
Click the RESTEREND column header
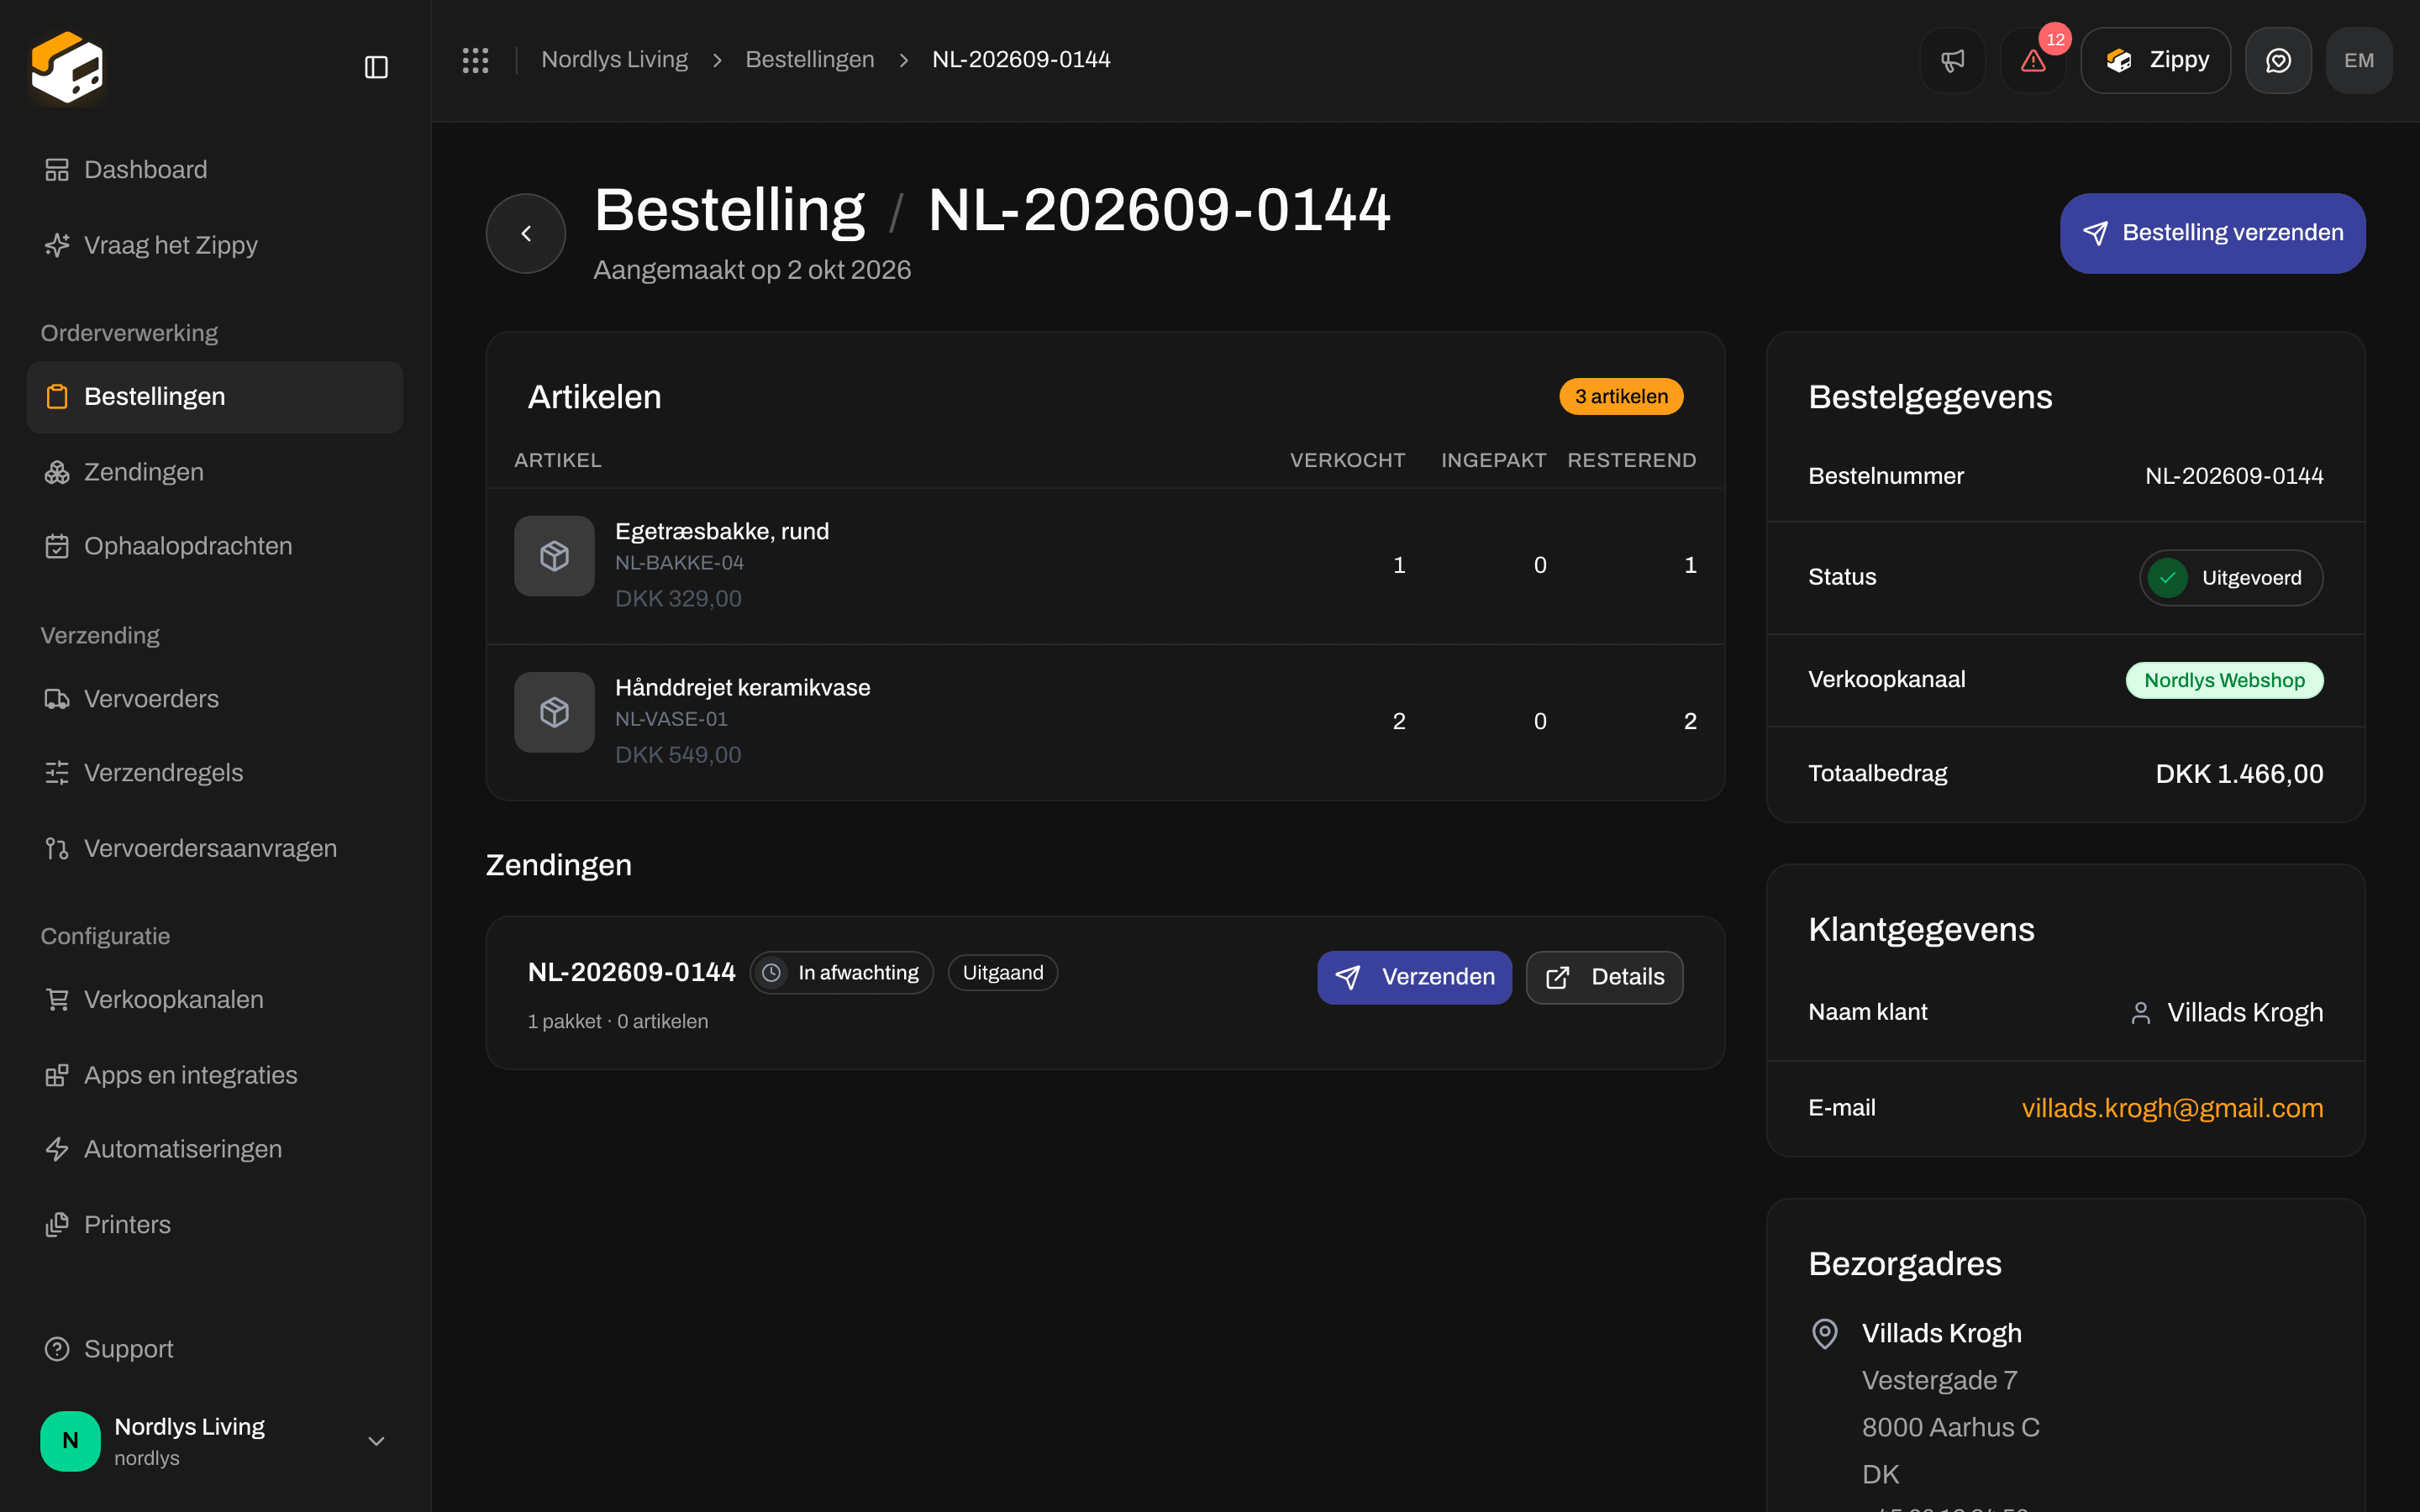click(x=1631, y=461)
